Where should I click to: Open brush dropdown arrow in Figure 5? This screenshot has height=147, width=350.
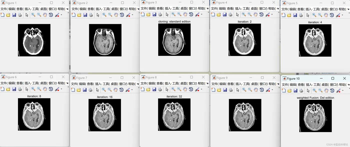342,15
